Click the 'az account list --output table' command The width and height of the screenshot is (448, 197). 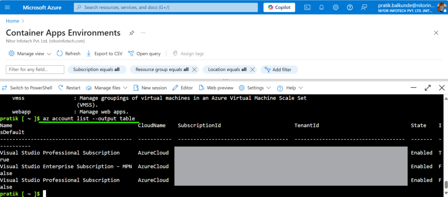point(89,118)
